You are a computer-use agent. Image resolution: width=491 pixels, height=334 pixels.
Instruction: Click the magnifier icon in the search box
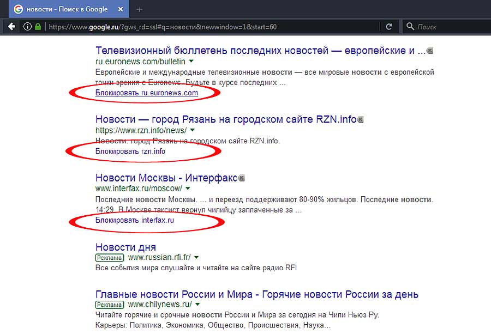point(410,26)
